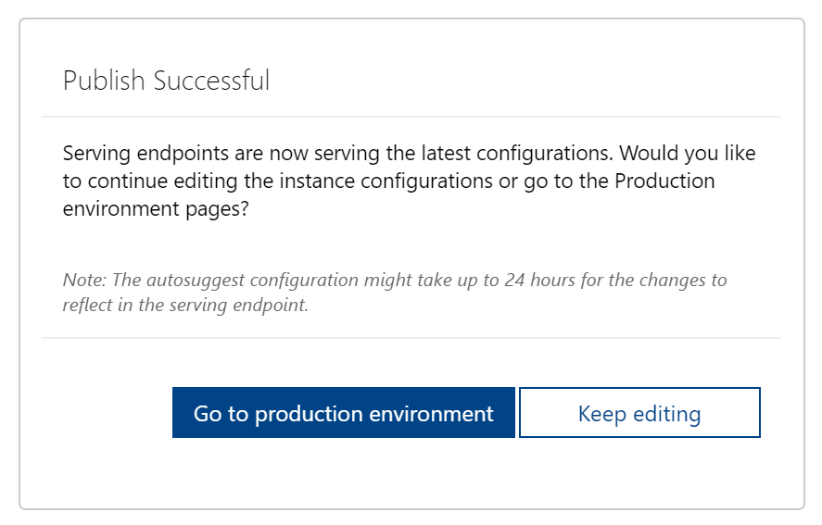Screen dimensions: 822x525
Task: Click the Publish Successful dialog title
Action: tap(166, 81)
